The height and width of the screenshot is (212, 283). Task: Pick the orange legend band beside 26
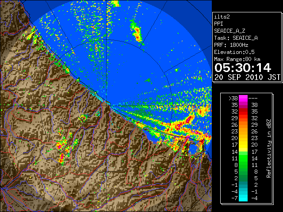[243, 125]
